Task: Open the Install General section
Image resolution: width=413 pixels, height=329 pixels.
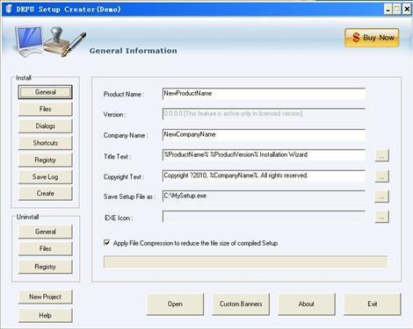Action: [x=45, y=92]
